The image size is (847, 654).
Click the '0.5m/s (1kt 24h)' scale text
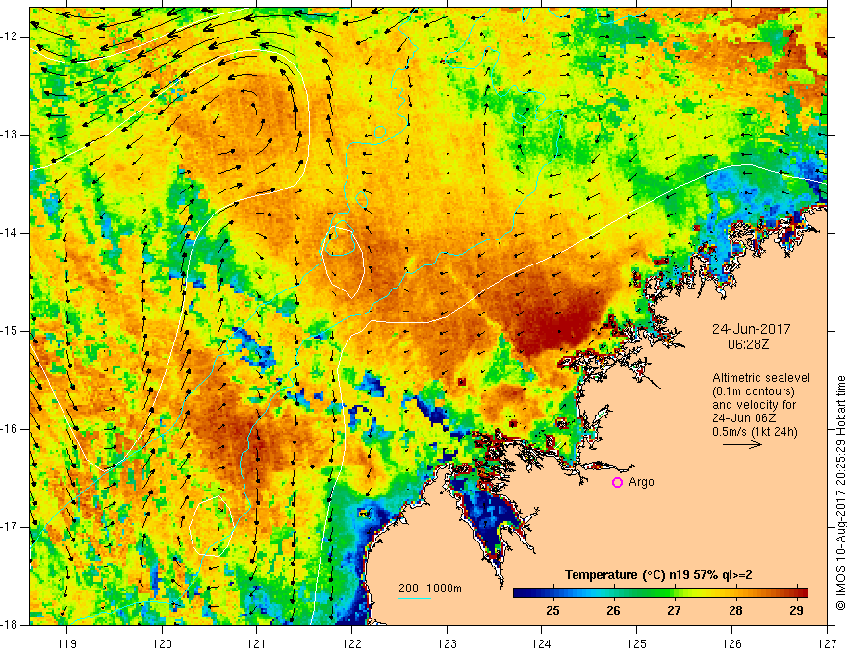[x=755, y=432]
